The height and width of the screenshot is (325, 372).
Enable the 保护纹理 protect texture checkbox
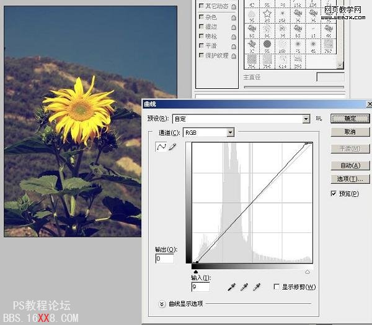pos(201,55)
